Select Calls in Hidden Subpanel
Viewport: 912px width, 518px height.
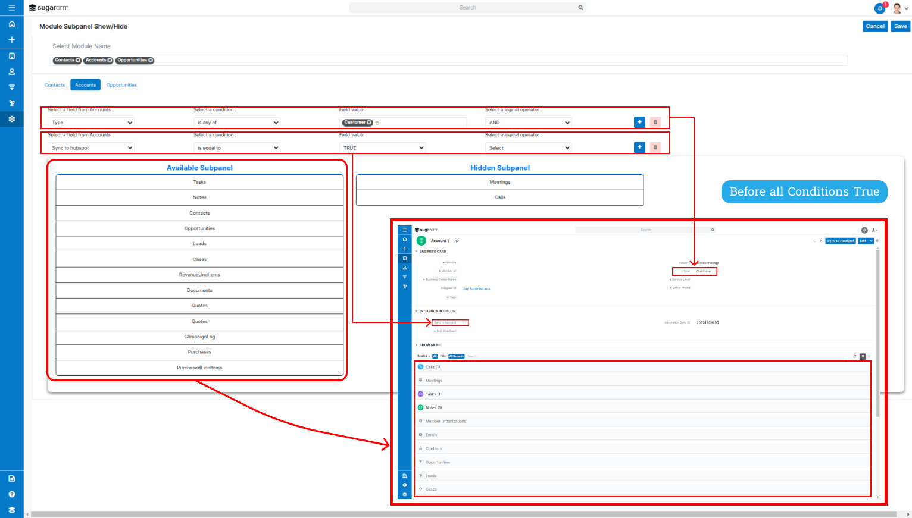[x=500, y=197]
